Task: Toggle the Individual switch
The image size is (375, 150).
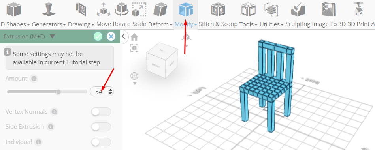Action: (x=101, y=142)
